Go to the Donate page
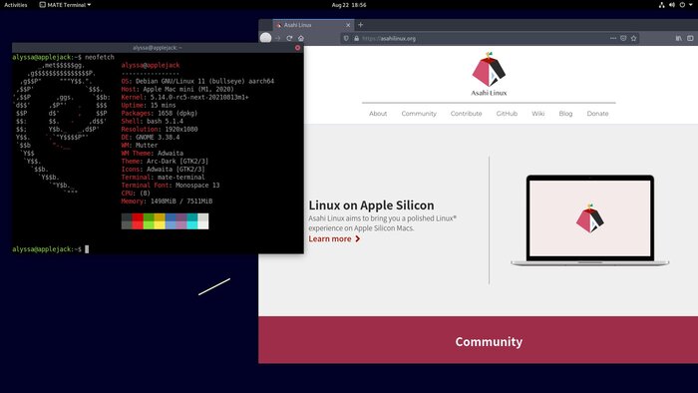 (x=597, y=114)
